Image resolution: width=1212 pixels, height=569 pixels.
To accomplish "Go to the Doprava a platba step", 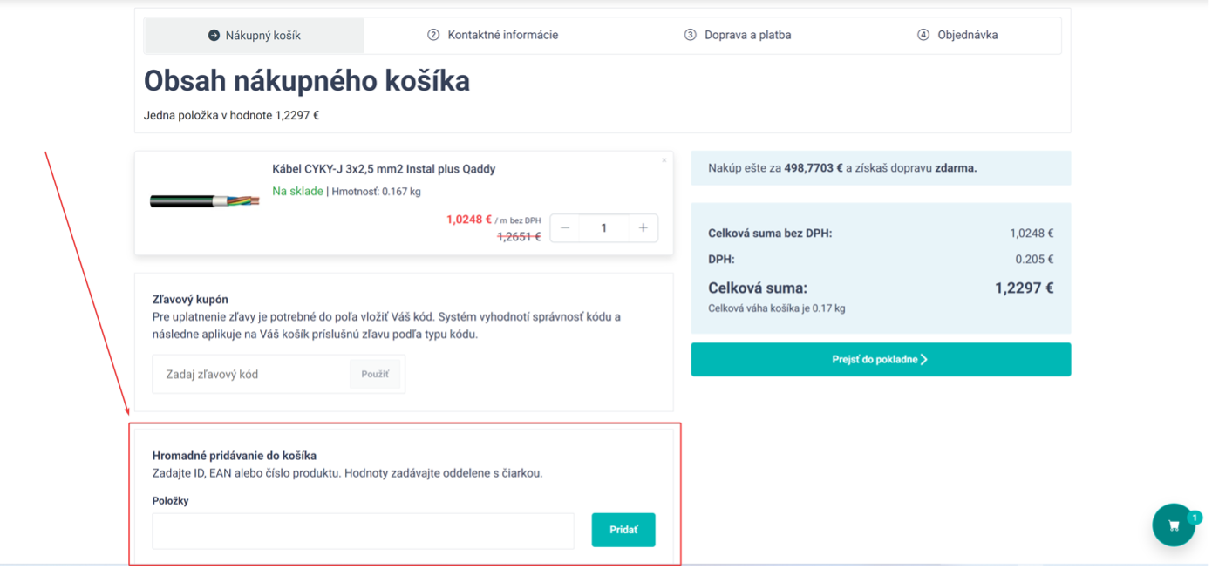I will 747,35.
